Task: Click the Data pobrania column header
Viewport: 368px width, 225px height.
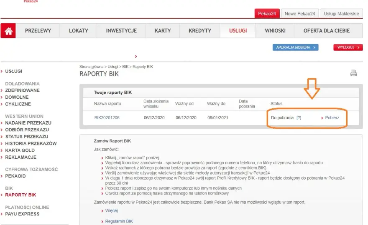Action: [247, 104]
